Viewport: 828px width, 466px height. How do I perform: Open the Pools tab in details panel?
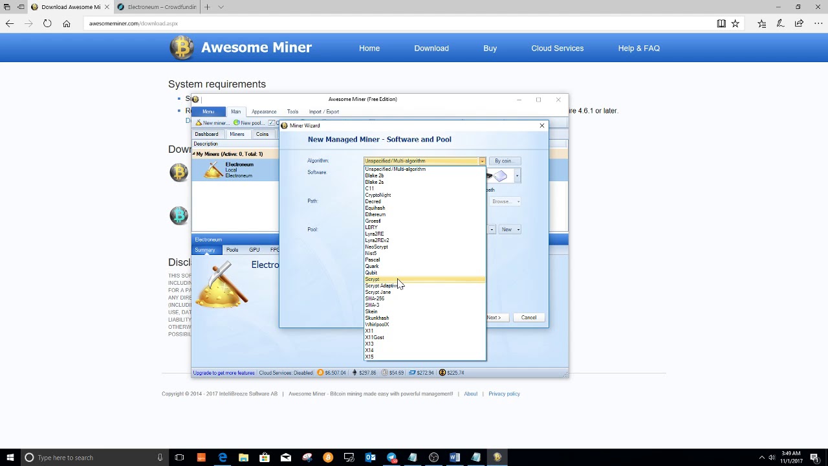point(232,250)
